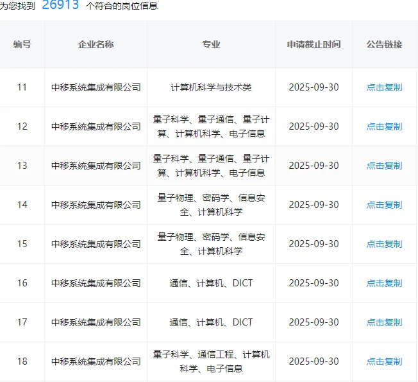Click company name in row 12
418x382 pixels.
coord(96,126)
